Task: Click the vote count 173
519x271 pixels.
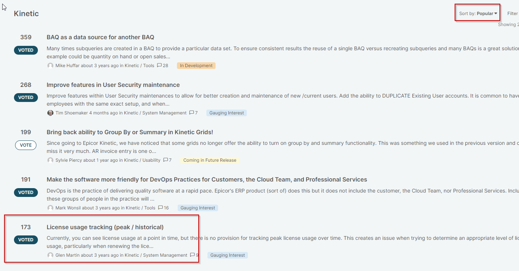Action: [26, 227]
